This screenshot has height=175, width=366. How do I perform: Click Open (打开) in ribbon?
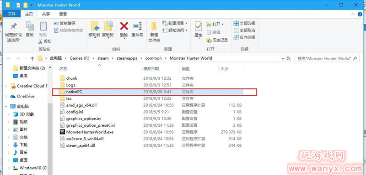click(215, 24)
